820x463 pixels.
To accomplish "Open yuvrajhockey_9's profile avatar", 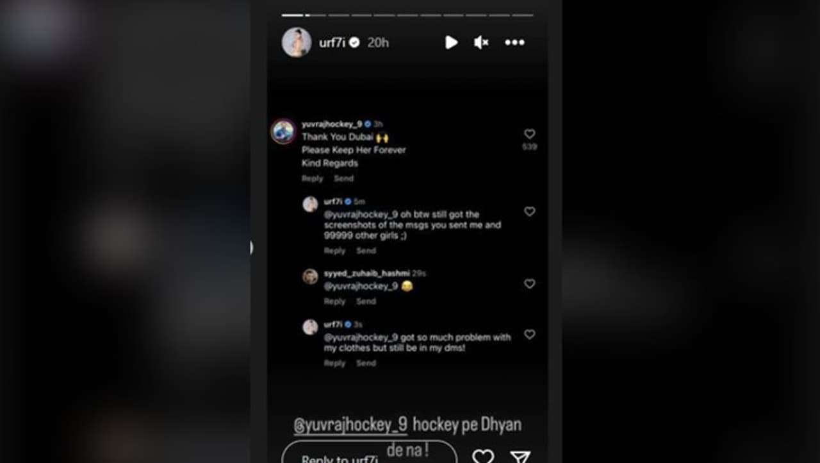I will click(283, 131).
